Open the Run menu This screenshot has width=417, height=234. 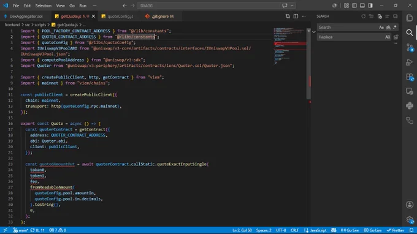[83, 6]
